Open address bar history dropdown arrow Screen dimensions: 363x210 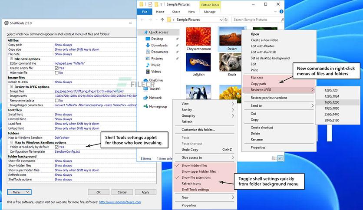click(221, 20)
